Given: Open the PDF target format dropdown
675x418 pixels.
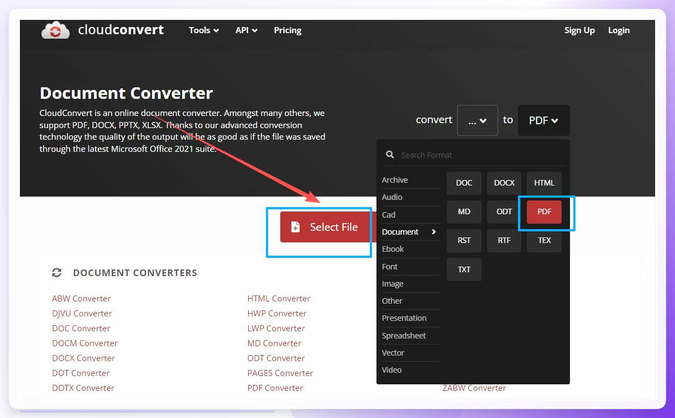Looking at the screenshot, I should coord(544,120).
